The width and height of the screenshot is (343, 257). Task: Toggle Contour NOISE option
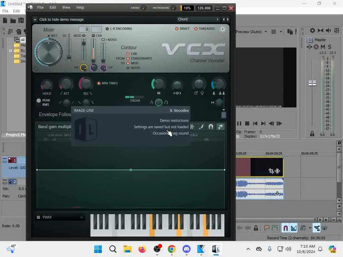point(133,68)
